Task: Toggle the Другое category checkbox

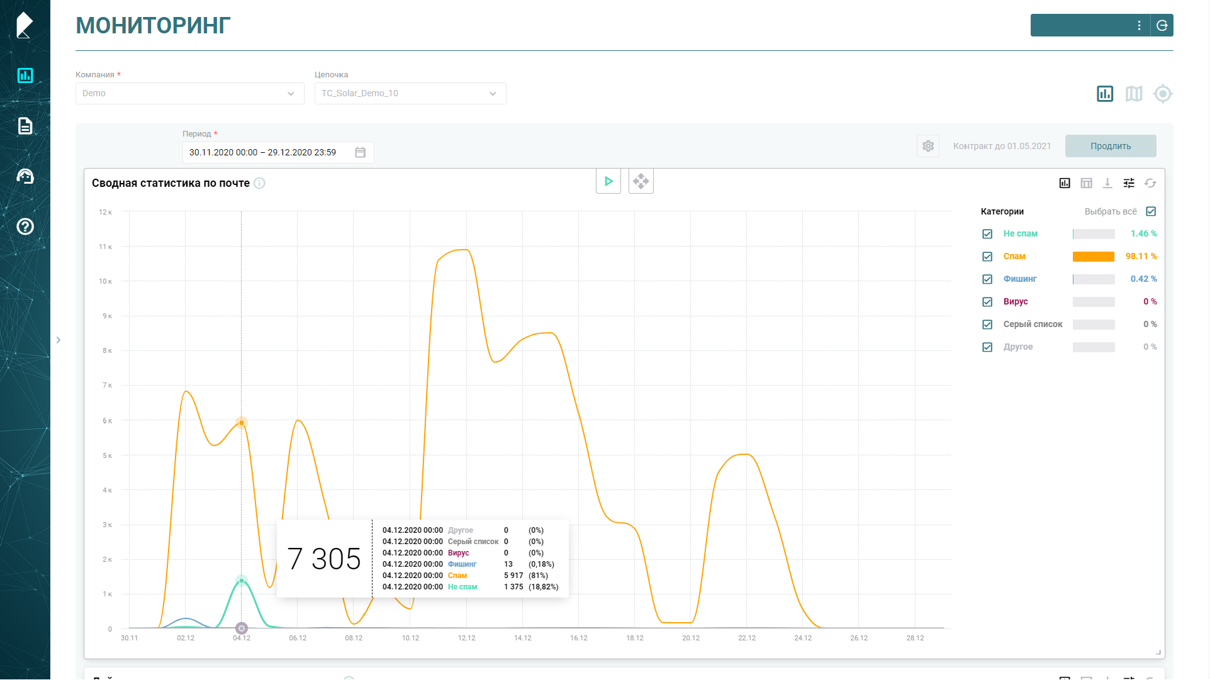Action: tap(987, 347)
